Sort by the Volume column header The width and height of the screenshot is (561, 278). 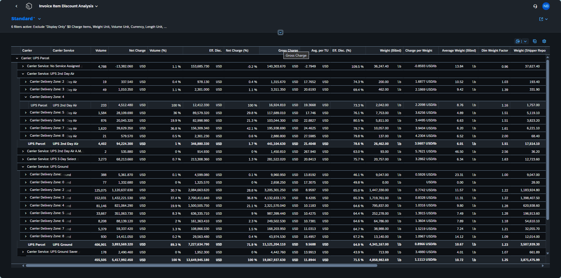(100, 50)
